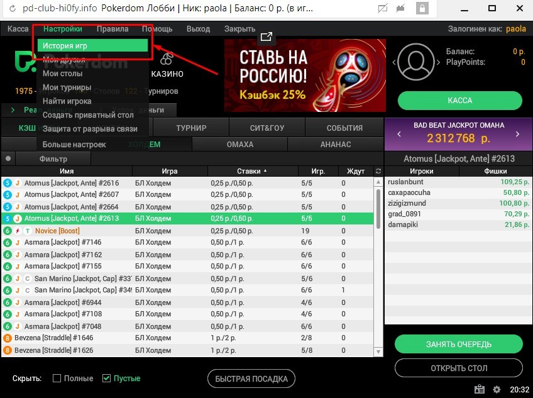Click the lock icon in the title bar
533x398 pixels.
pos(422,8)
